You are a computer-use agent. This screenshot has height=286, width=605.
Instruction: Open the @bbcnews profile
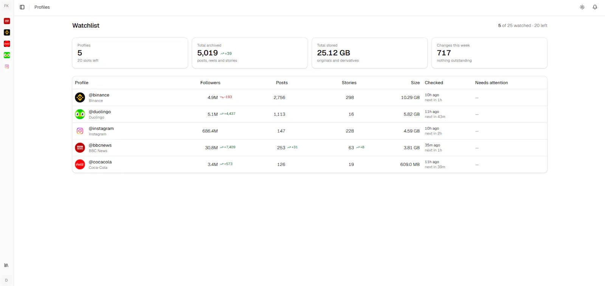pos(100,145)
